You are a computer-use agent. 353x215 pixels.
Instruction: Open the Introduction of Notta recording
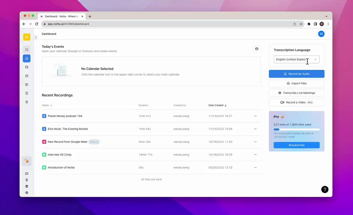(x=61, y=168)
